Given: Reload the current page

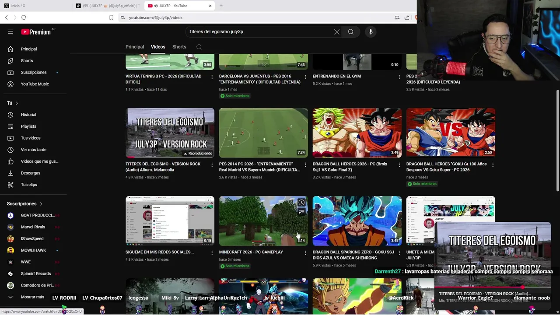Looking at the screenshot, I should [24, 17].
